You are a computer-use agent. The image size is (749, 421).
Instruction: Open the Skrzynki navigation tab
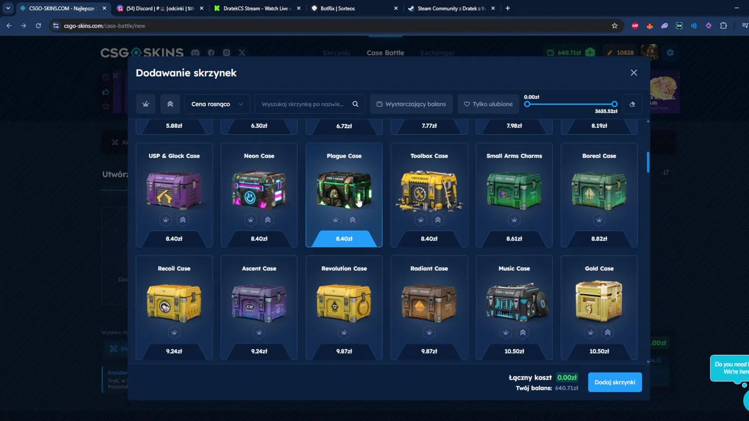(x=336, y=53)
